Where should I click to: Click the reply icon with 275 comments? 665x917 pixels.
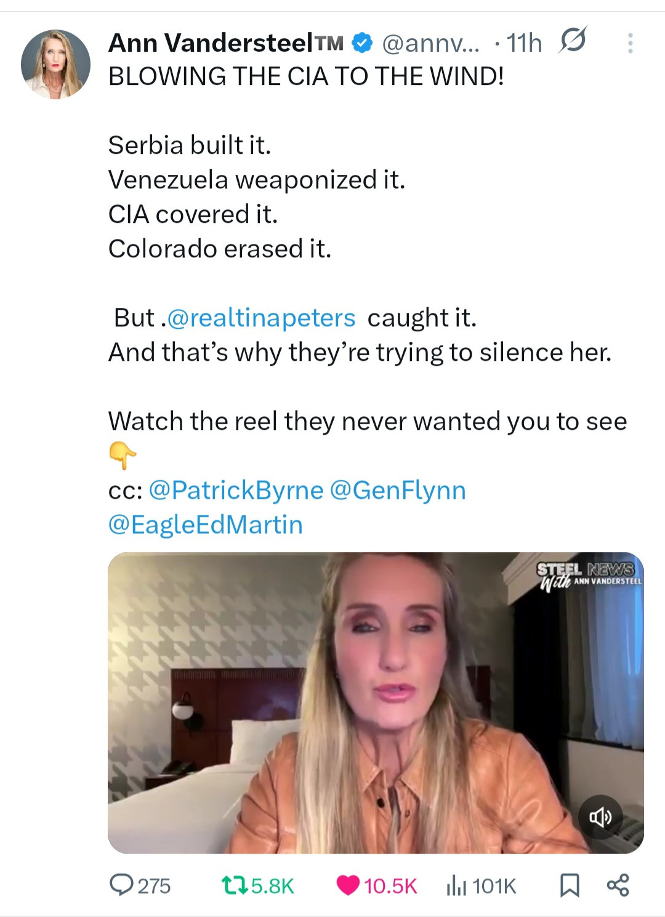119,885
